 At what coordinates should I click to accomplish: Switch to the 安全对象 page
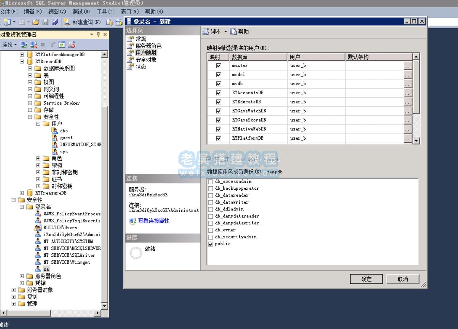pos(146,60)
